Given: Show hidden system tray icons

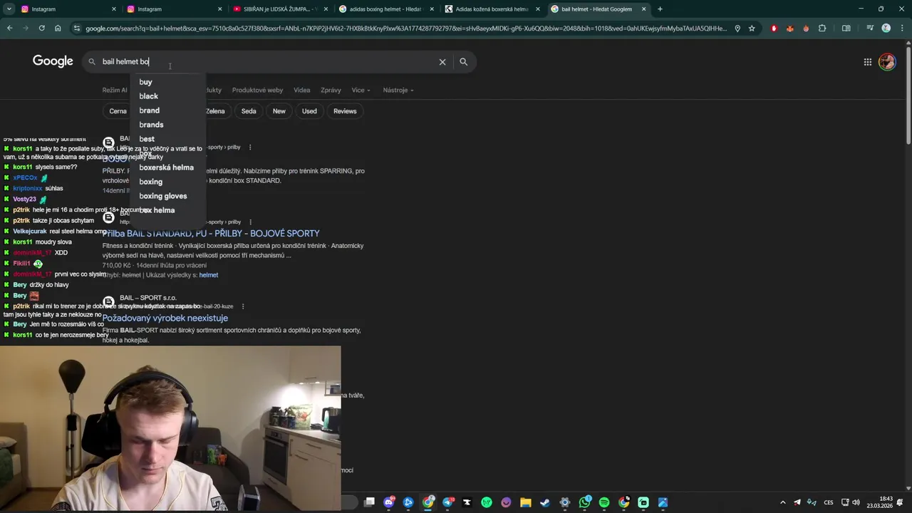Looking at the screenshot, I should click(782, 502).
